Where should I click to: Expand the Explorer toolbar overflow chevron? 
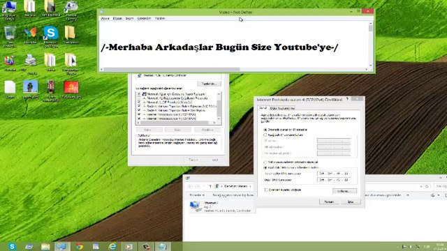pyautogui.click(x=408, y=195)
